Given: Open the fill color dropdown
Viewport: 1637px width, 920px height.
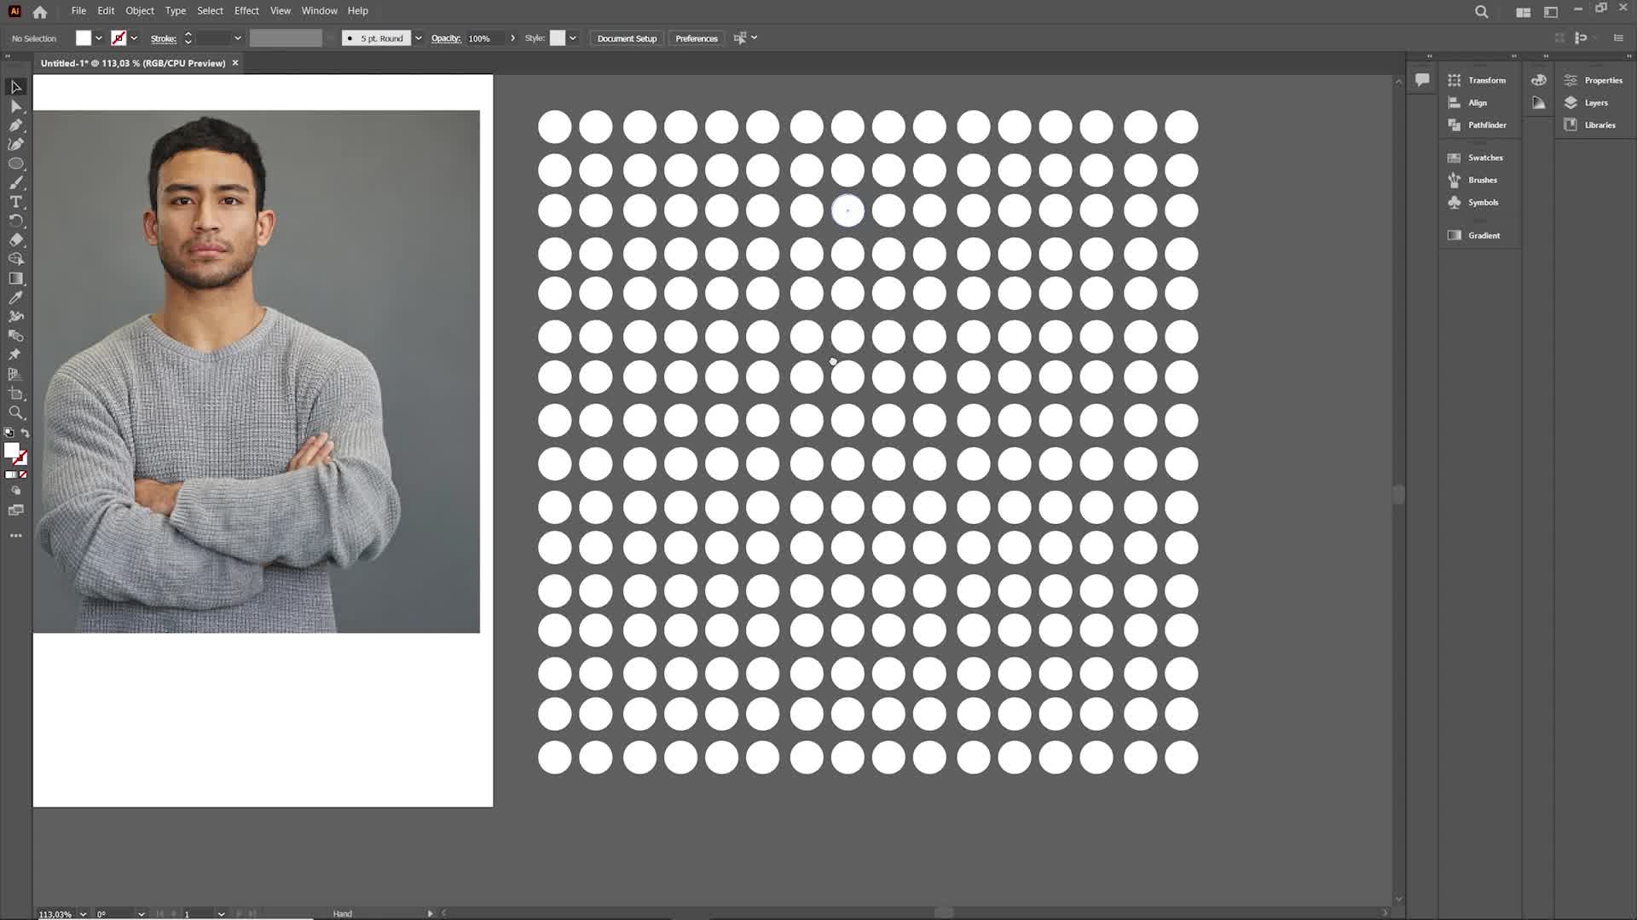Looking at the screenshot, I should click(99, 38).
